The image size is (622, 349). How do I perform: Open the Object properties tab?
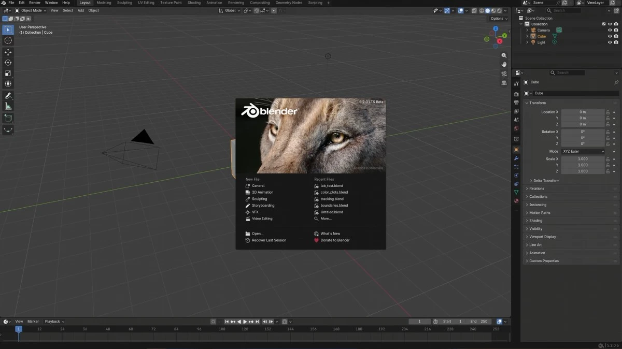pos(516,150)
